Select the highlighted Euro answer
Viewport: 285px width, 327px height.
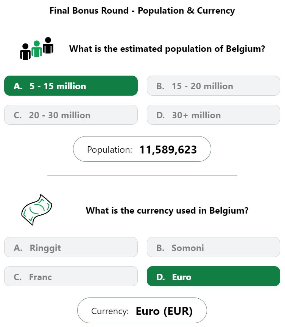[213, 276]
